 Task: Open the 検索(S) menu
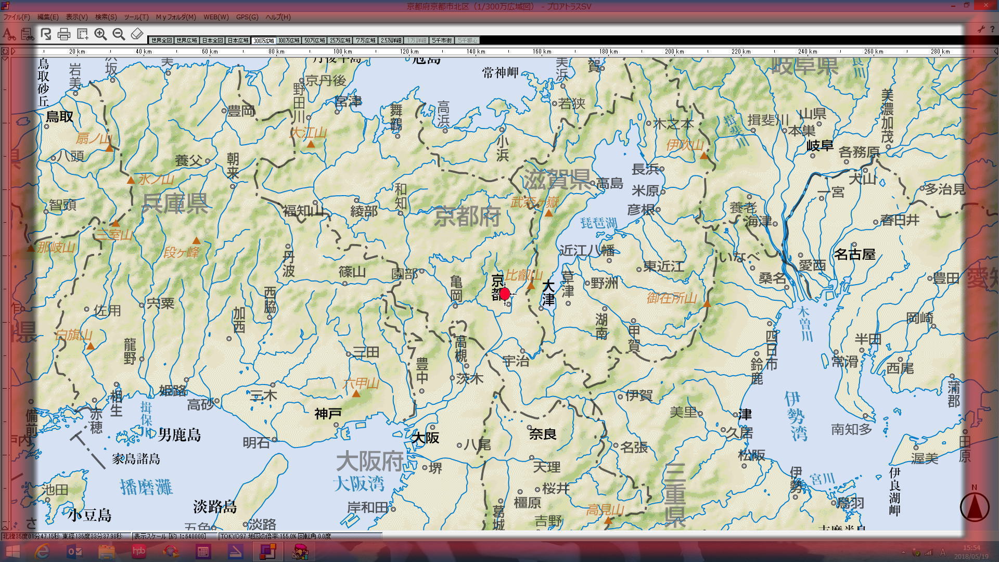coord(106,17)
